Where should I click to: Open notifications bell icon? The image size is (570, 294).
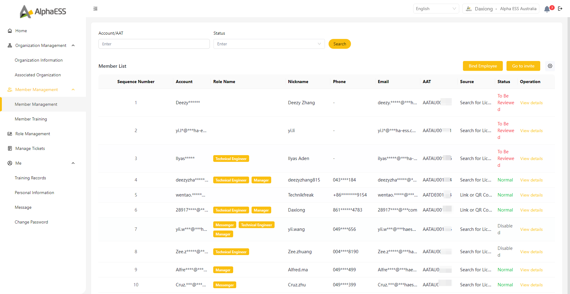pyautogui.click(x=547, y=9)
